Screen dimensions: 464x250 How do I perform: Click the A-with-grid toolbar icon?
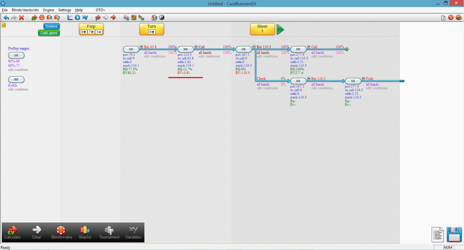tap(126, 17)
